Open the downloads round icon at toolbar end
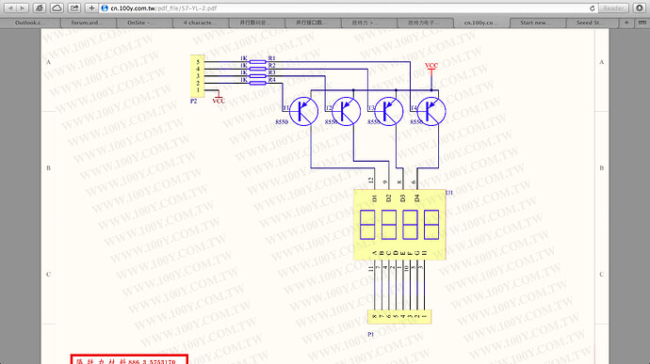Viewport: 650px width, 364px height. tap(640, 8)
